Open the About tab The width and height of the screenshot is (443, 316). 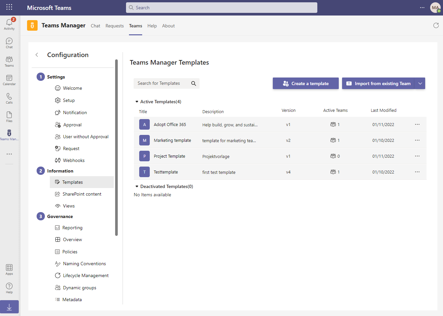tap(168, 26)
